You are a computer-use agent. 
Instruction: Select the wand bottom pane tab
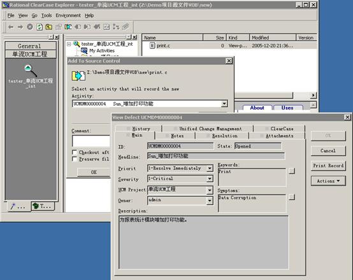click(x=19, y=206)
